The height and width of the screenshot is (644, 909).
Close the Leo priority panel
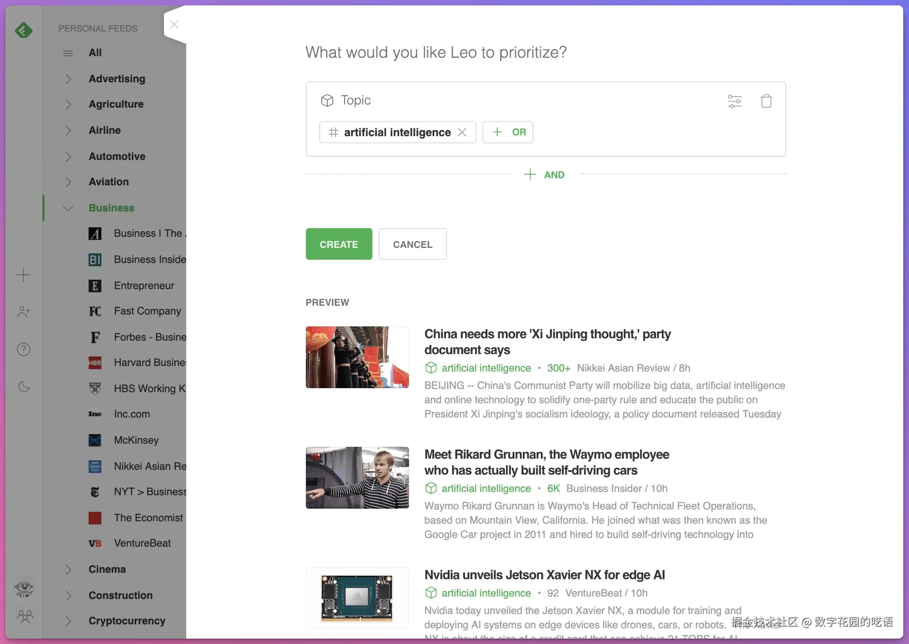point(174,25)
